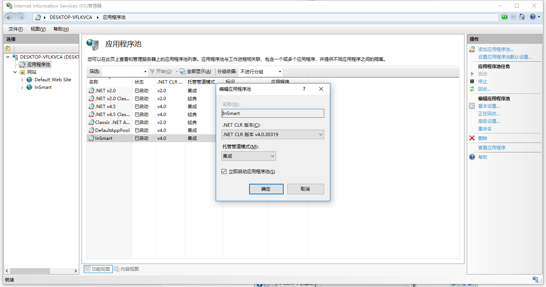Screen dimensions: 546x287
Task: Click the connect icon in Connections toolbar
Action: pyautogui.click(x=8, y=48)
